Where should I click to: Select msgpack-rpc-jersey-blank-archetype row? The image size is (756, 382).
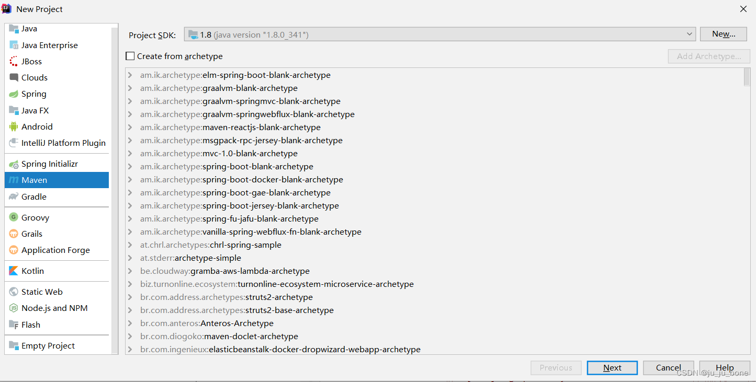434,140
